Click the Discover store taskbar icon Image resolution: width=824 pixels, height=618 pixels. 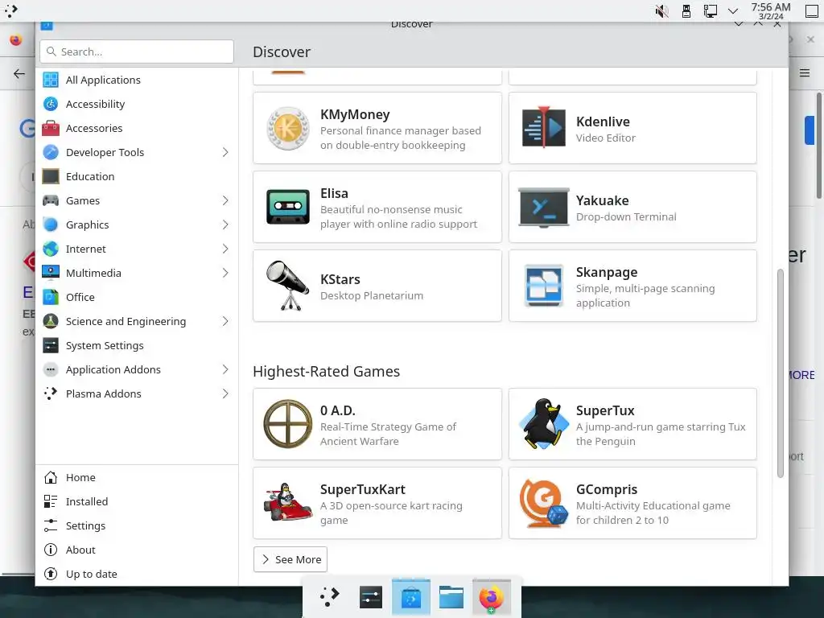coord(411,598)
